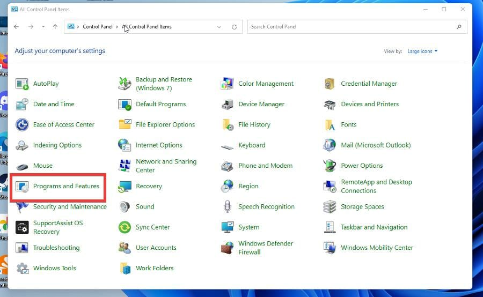
Task: Maximize the All Control Panel Items window
Action: (444, 9)
